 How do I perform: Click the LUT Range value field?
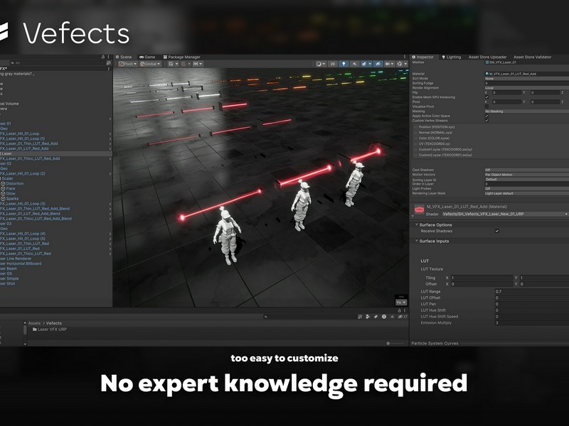[x=531, y=292]
